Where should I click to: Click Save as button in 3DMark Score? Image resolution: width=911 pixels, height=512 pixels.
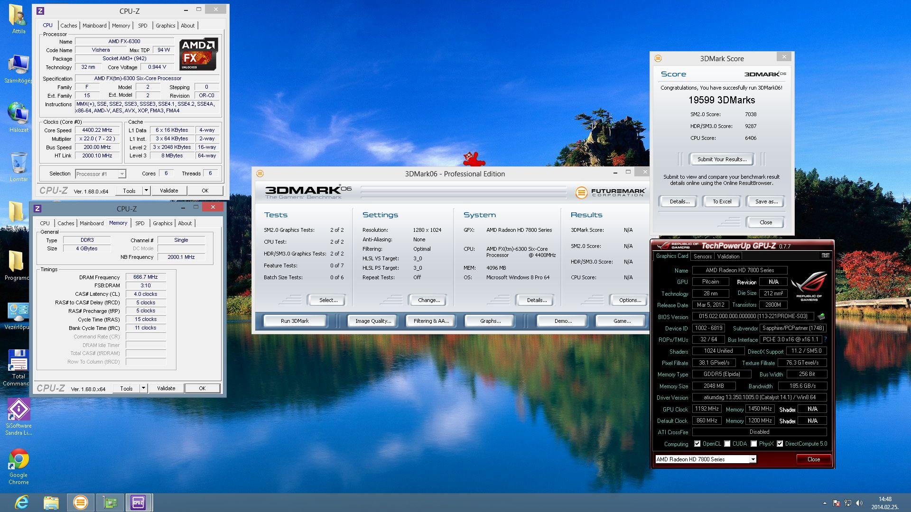(766, 201)
